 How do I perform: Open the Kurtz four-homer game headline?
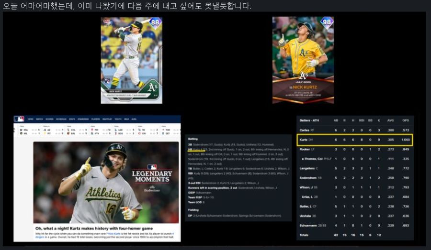coord(94,228)
